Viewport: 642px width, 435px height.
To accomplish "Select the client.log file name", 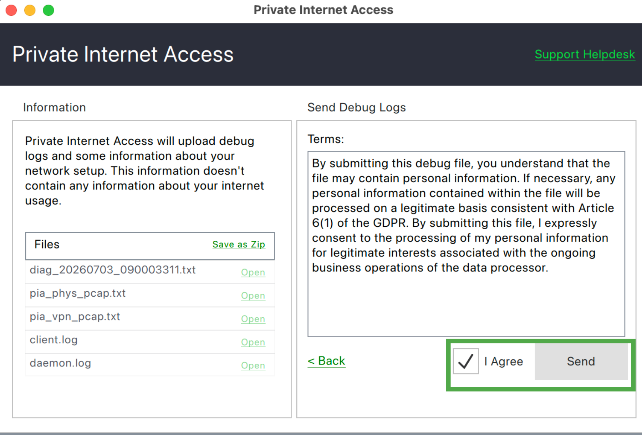I will (53, 340).
